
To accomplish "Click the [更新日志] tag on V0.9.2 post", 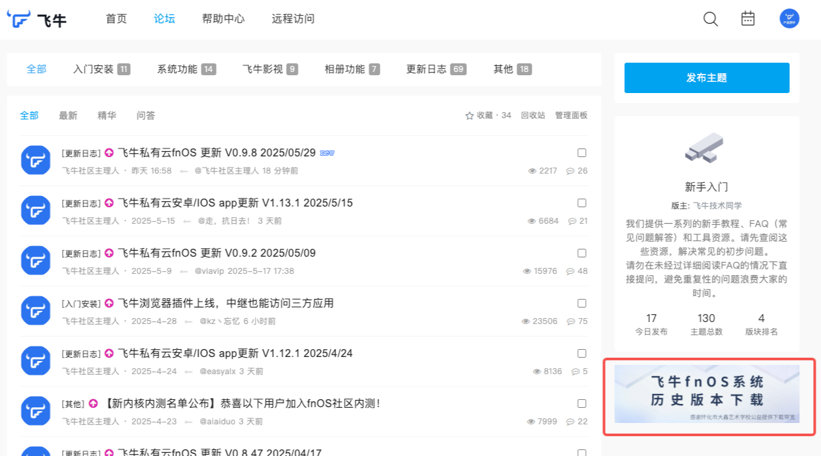I will [81, 253].
